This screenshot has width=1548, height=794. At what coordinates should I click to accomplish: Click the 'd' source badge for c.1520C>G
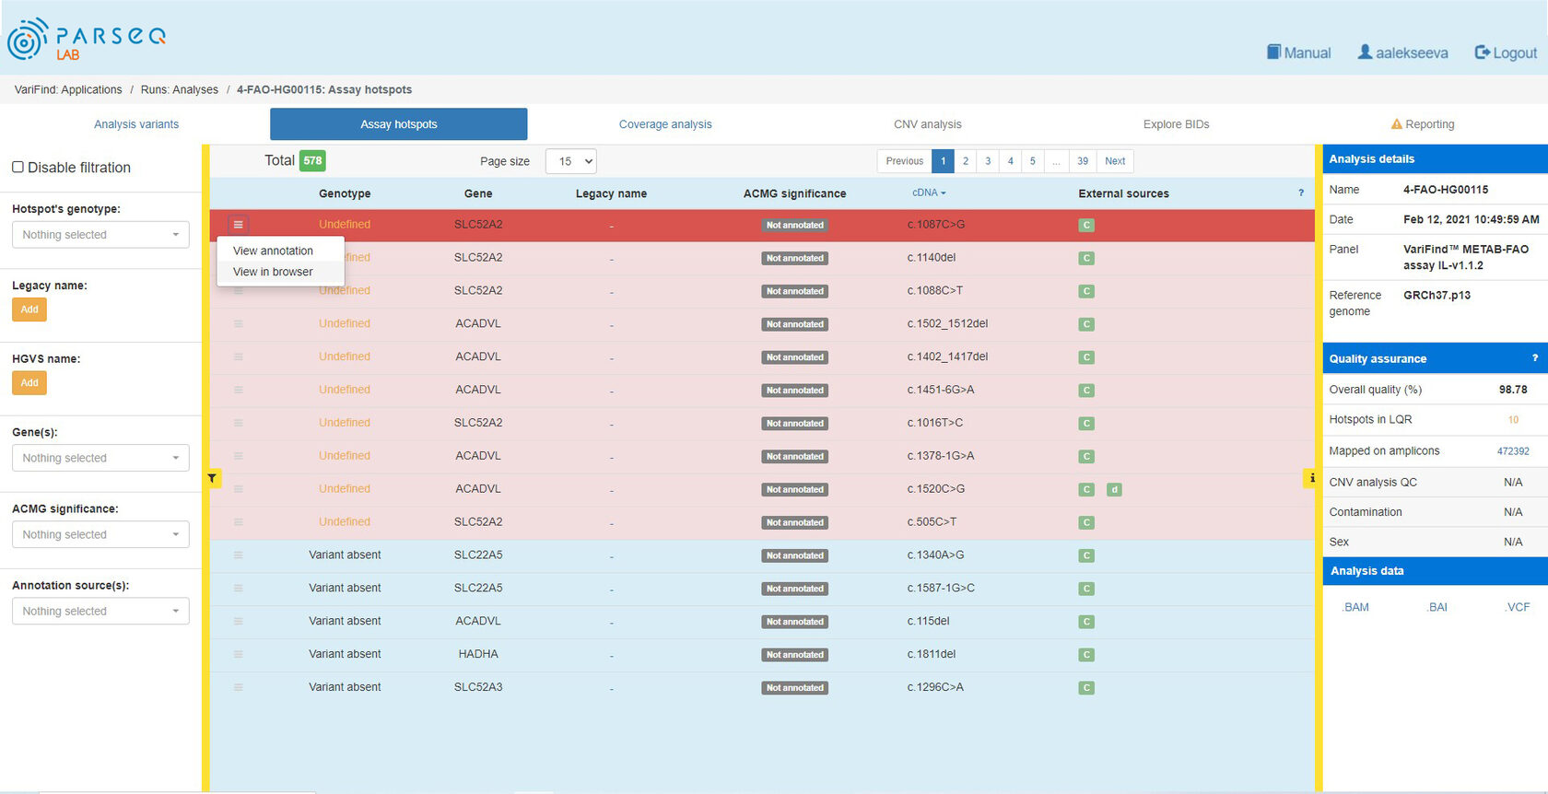pos(1114,490)
